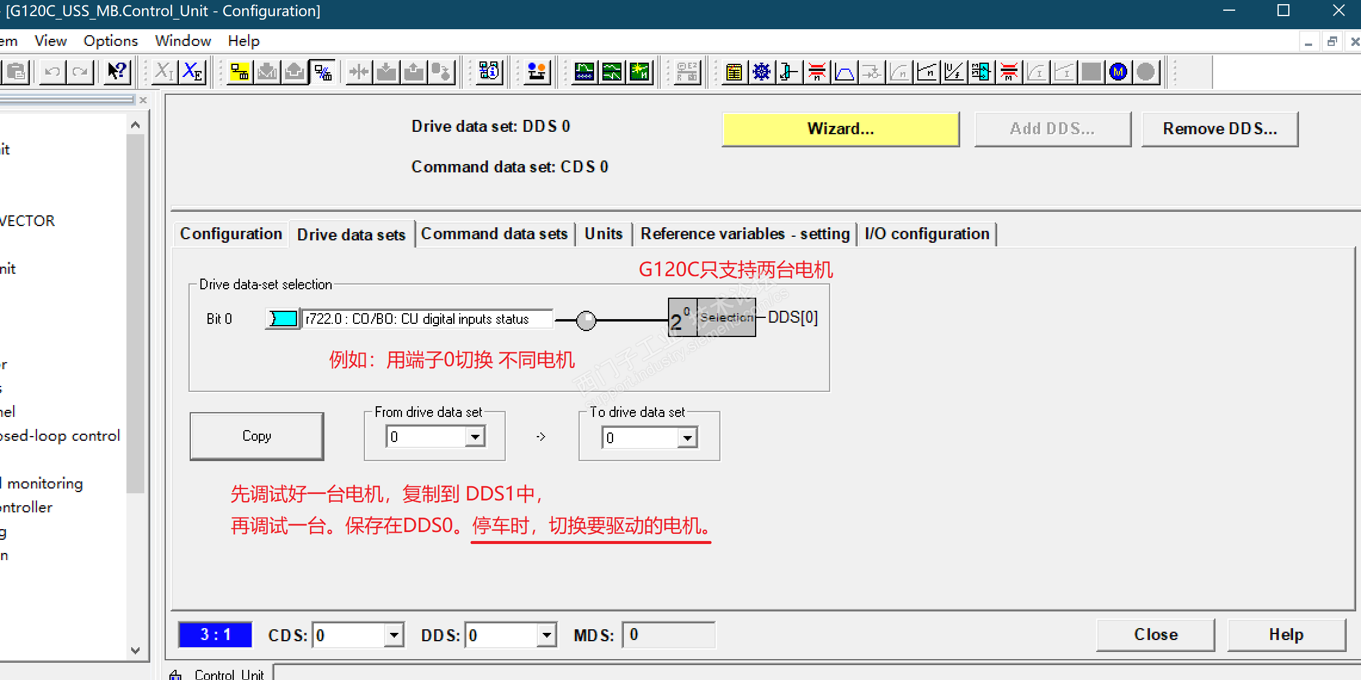Click the U/f control toolbar icon
The width and height of the screenshot is (1361, 680).
[954, 72]
